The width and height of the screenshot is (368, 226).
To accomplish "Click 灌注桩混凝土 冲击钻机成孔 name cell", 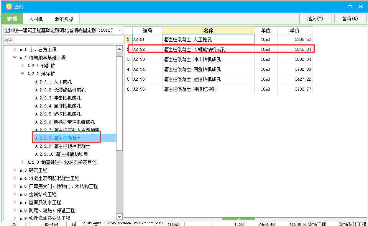I will point(209,59).
